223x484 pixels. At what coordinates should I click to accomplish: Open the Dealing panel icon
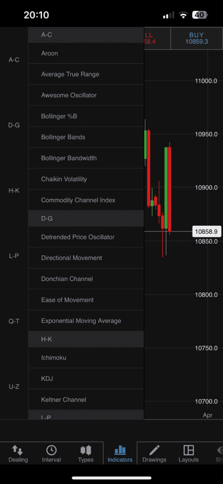tap(17, 450)
